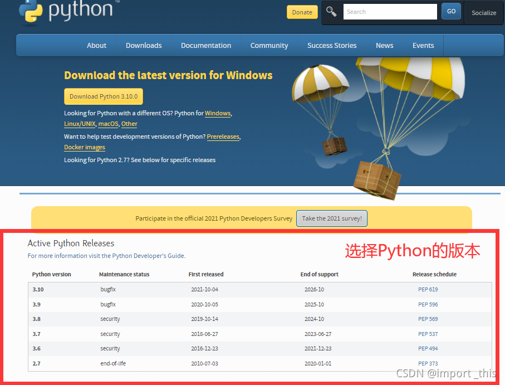Click the 'end-of-life' status cell
505x385 pixels.
[113, 363]
